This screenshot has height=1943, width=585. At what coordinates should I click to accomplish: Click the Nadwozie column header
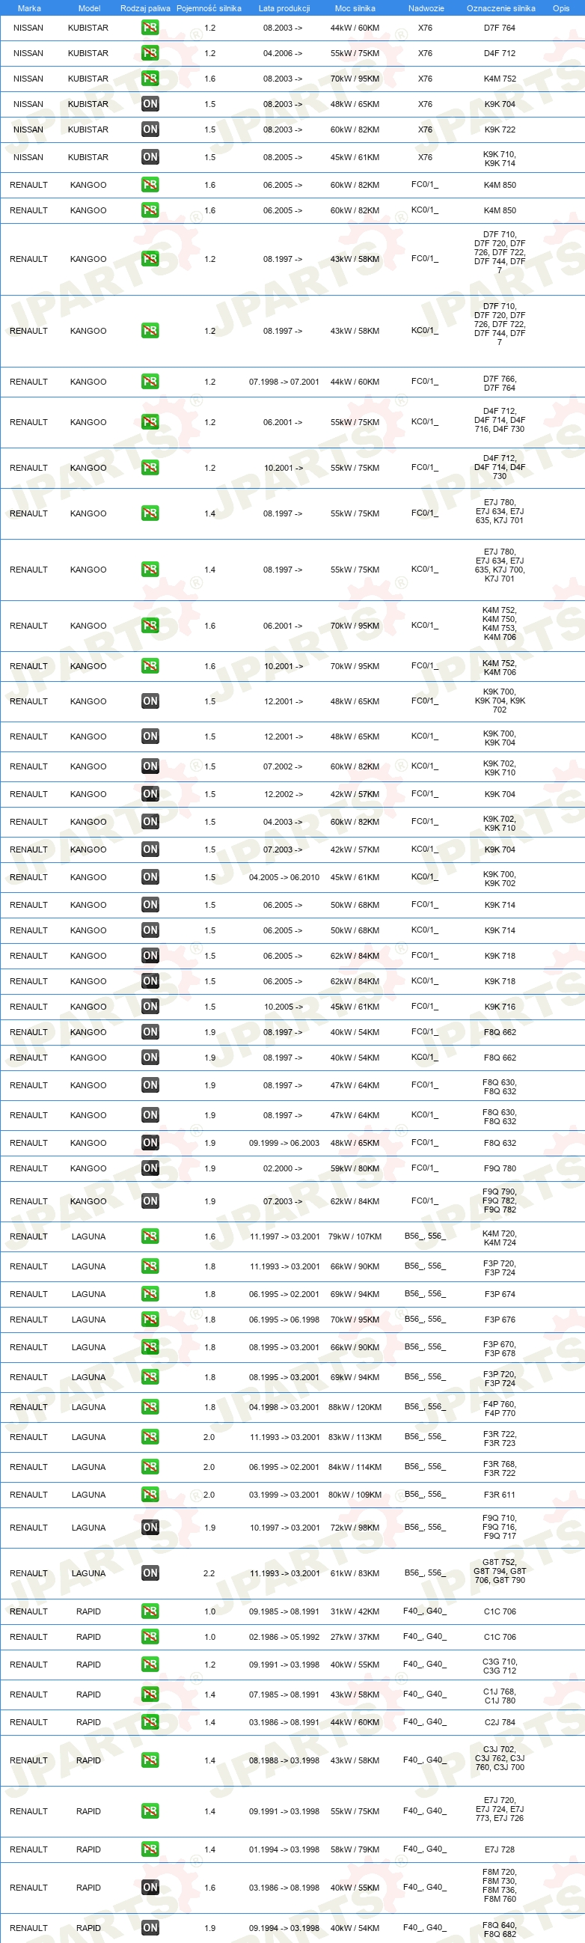[x=426, y=8]
